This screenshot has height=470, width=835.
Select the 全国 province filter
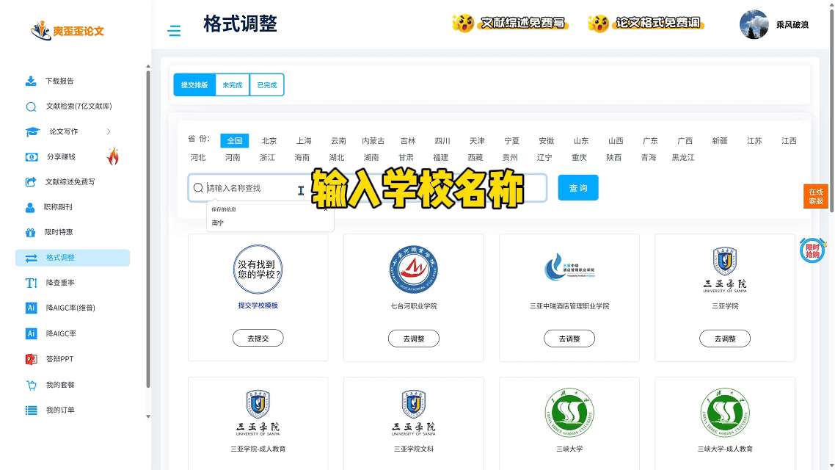click(x=234, y=141)
